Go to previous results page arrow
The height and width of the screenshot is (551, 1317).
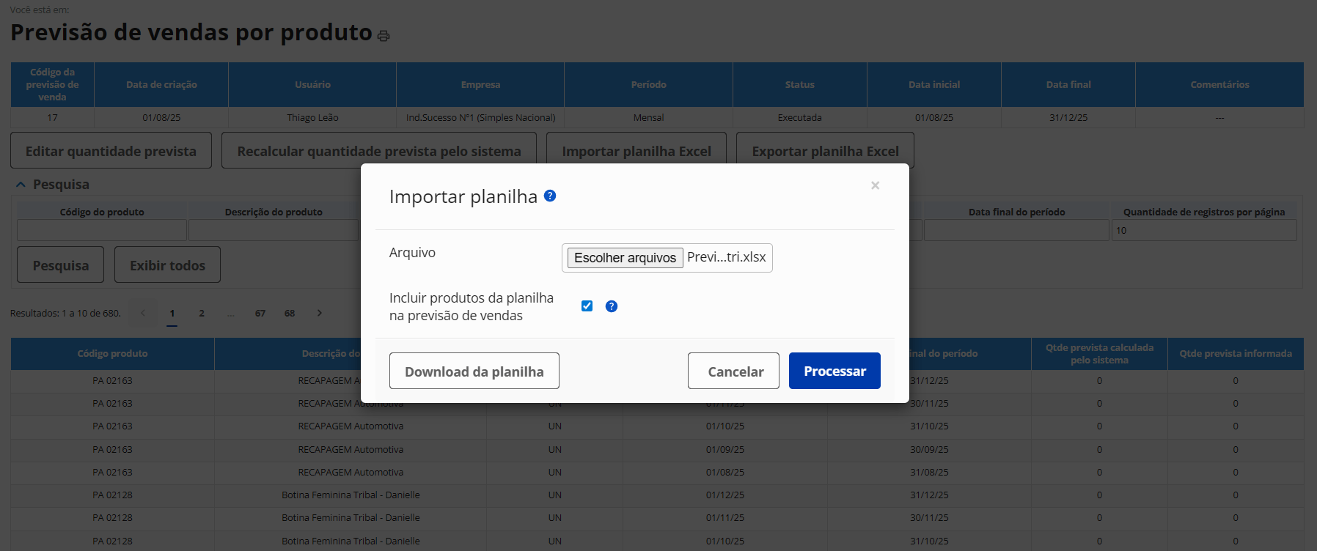pos(143,313)
